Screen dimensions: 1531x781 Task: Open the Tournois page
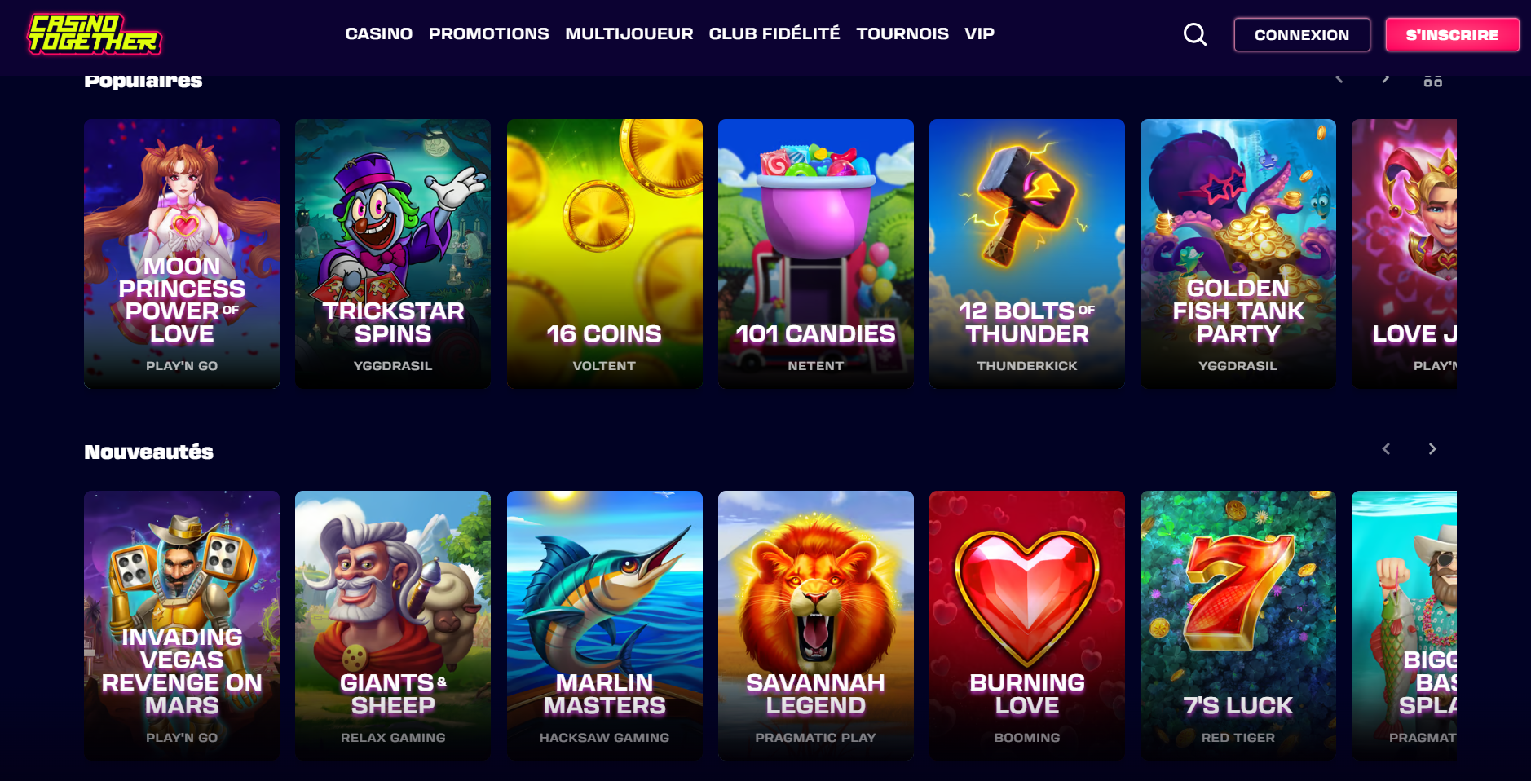click(902, 33)
